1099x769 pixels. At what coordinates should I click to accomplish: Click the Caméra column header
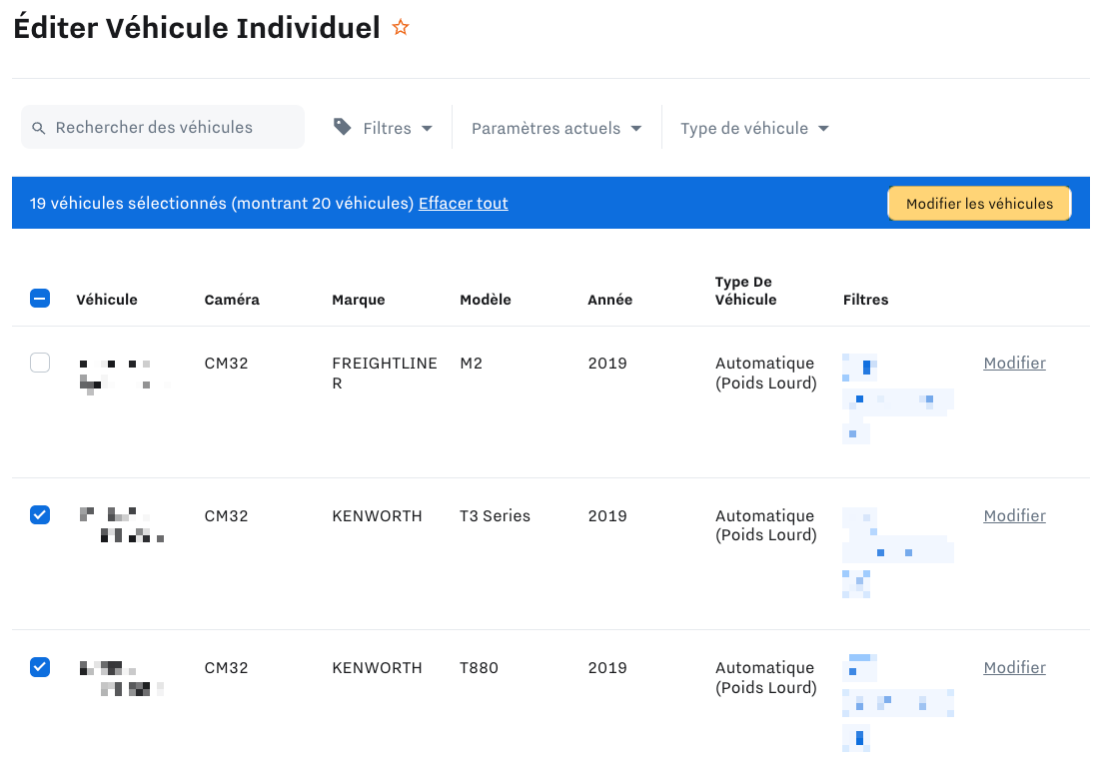click(232, 300)
